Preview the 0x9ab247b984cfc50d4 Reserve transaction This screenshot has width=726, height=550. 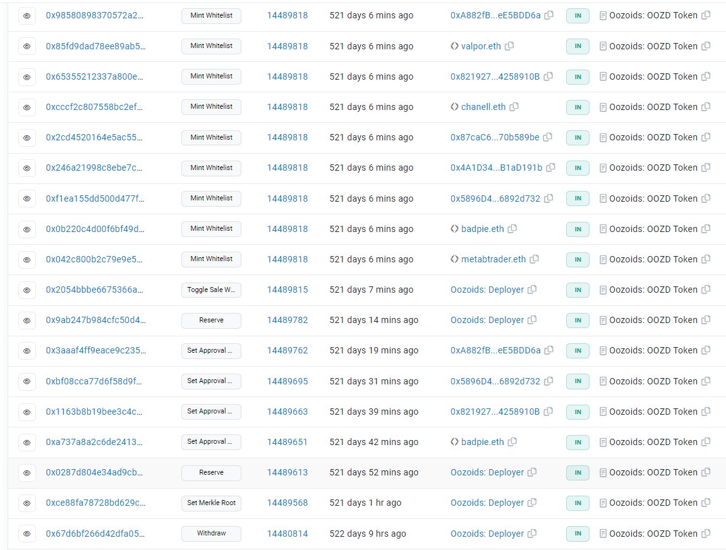tap(27, 321)
